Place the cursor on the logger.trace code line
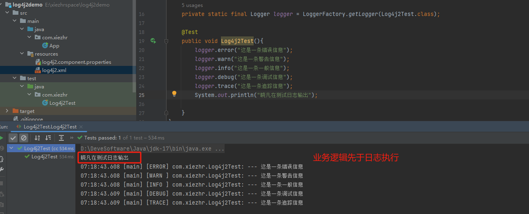The height and width of the screenshot is (214, 529). (244, 86)
